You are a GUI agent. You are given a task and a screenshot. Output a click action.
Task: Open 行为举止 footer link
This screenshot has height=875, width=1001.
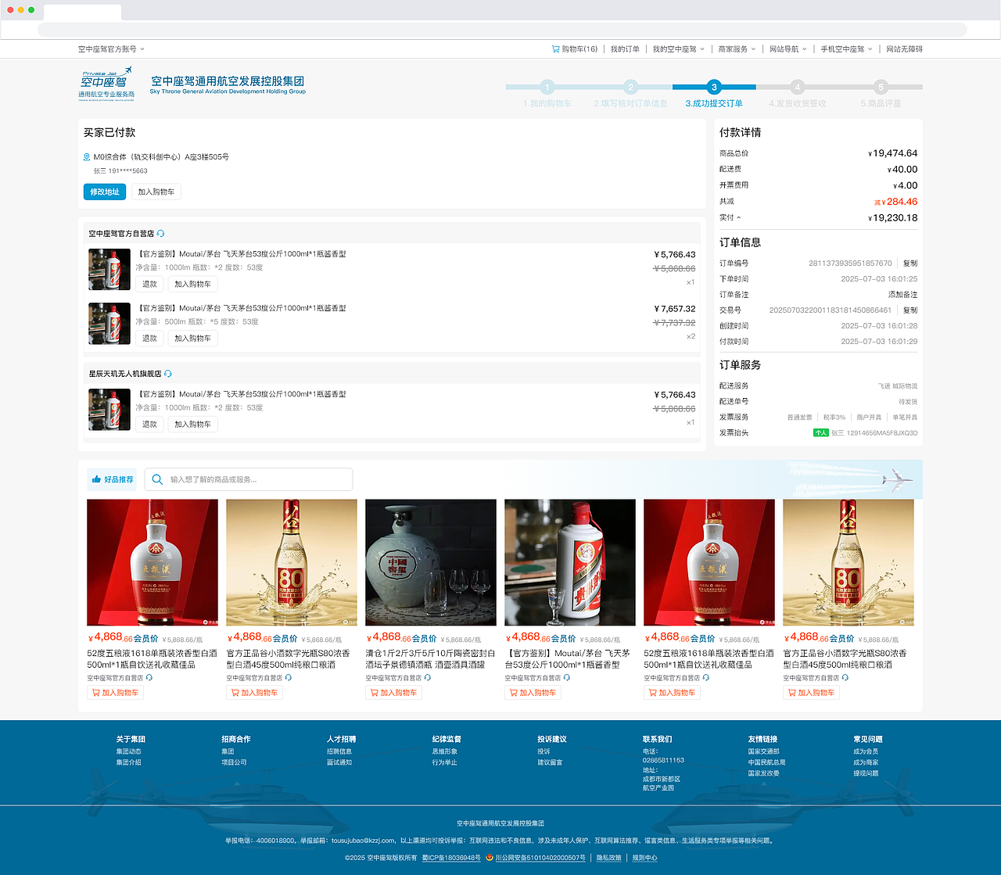(445, 762)
